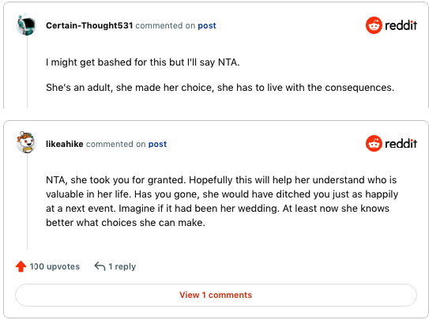Click the Reddit logo in the likeahike comment card
Image resolution: width=429 pixels, height=320 pixels.
click(x=391, y=143)
